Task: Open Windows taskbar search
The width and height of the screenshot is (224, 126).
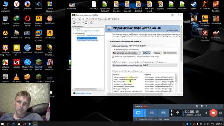Action: pyautogui.click(x=8, y=124)
